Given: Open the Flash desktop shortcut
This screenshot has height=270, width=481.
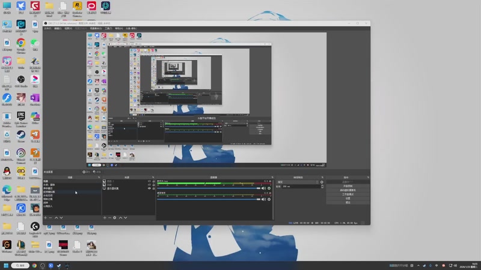Looking at the screenshot, I should coord(7,100).
